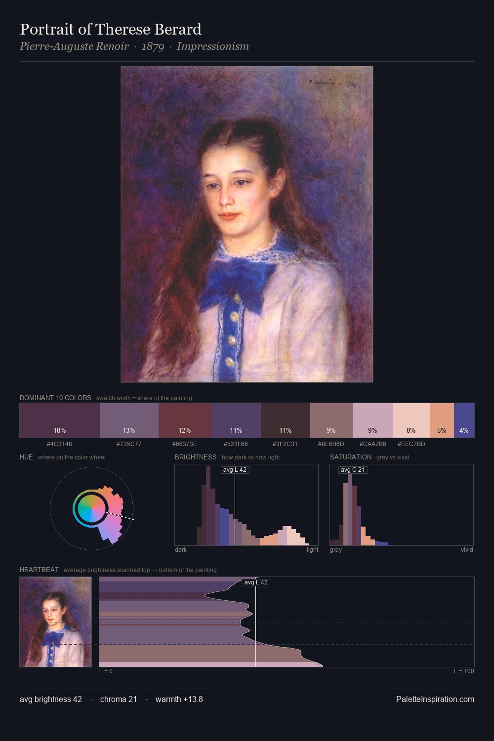
Task: Click hex code label #CAA7B6
Action: (x=373, y=444)
